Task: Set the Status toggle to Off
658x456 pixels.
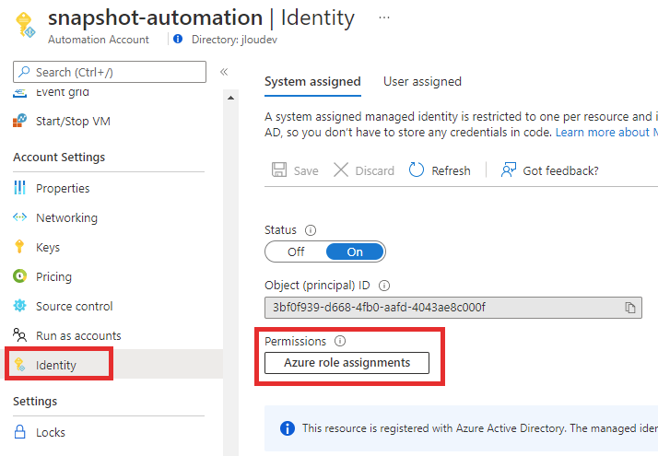Action: pos(296,251)
